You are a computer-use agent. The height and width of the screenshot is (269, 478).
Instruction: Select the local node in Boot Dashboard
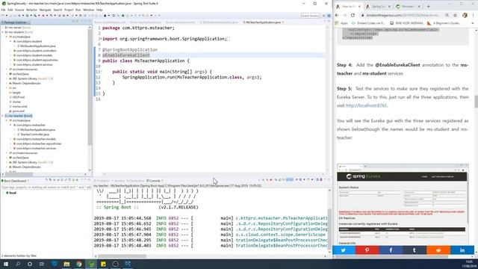13,193
